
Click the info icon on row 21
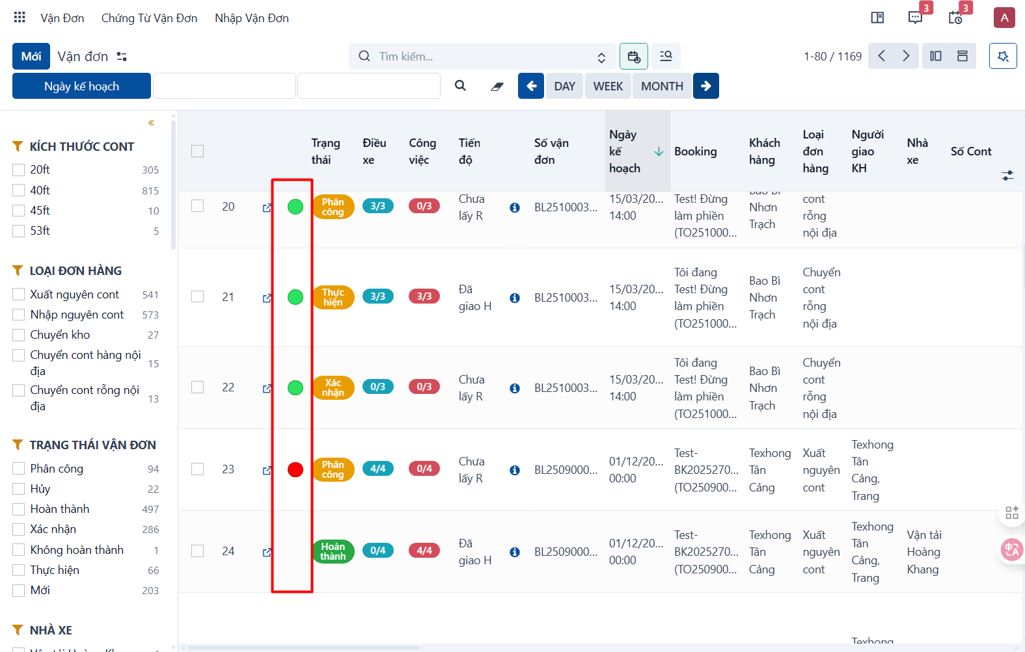click(x=515, y=298)
